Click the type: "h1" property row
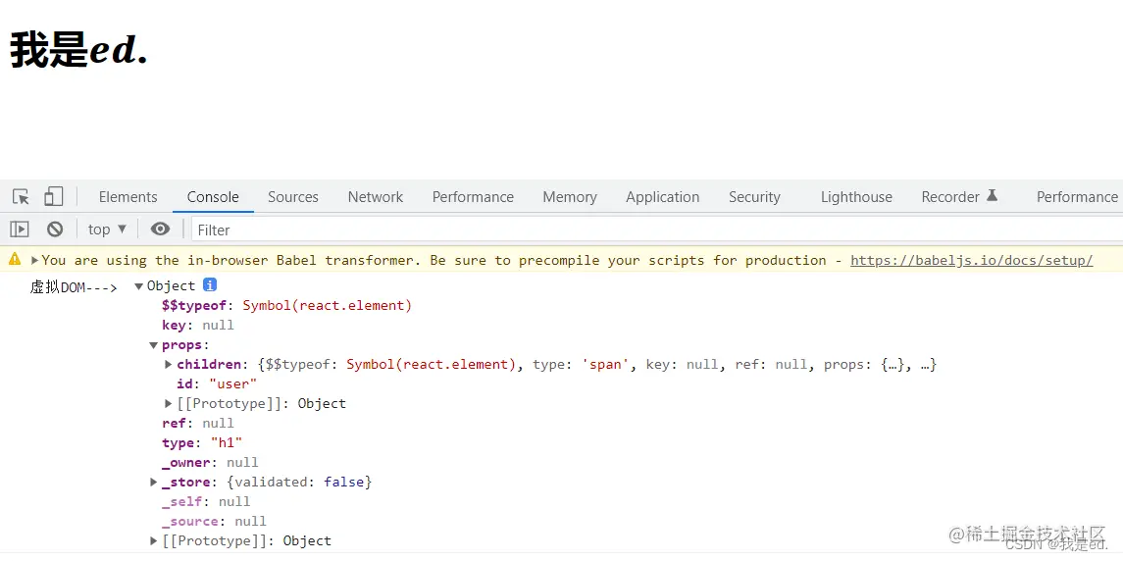1123x561 pixels. [203, 442]
